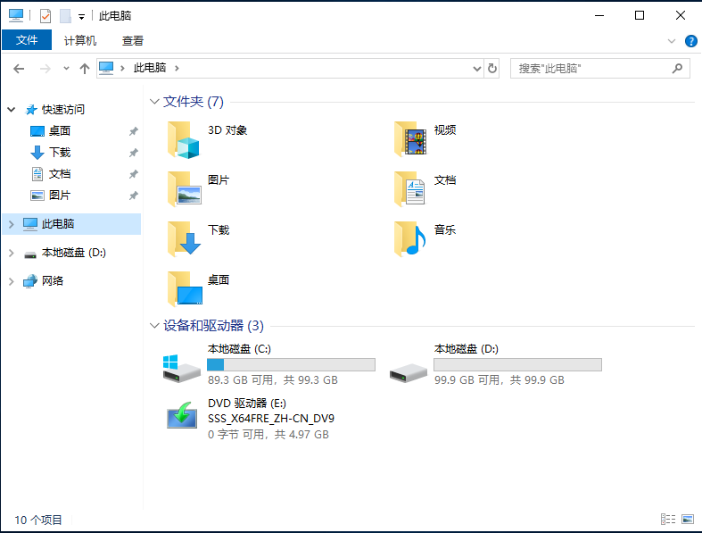Click the up-directory arrow button
The width and height of the screenshot is (702, 533).
pyautogui.click(x=85, y=68)
